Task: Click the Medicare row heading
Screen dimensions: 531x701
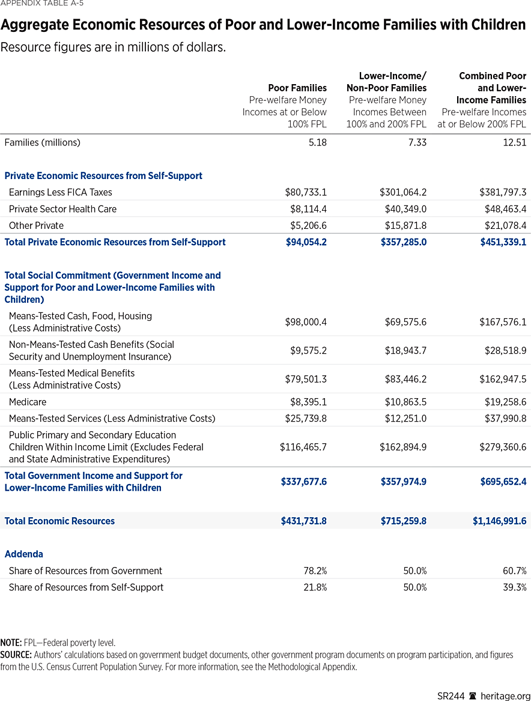Action: [27, 402]
